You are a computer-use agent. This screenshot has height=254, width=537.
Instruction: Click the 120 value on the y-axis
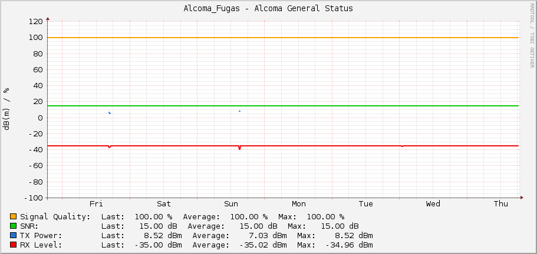(36, 22)
